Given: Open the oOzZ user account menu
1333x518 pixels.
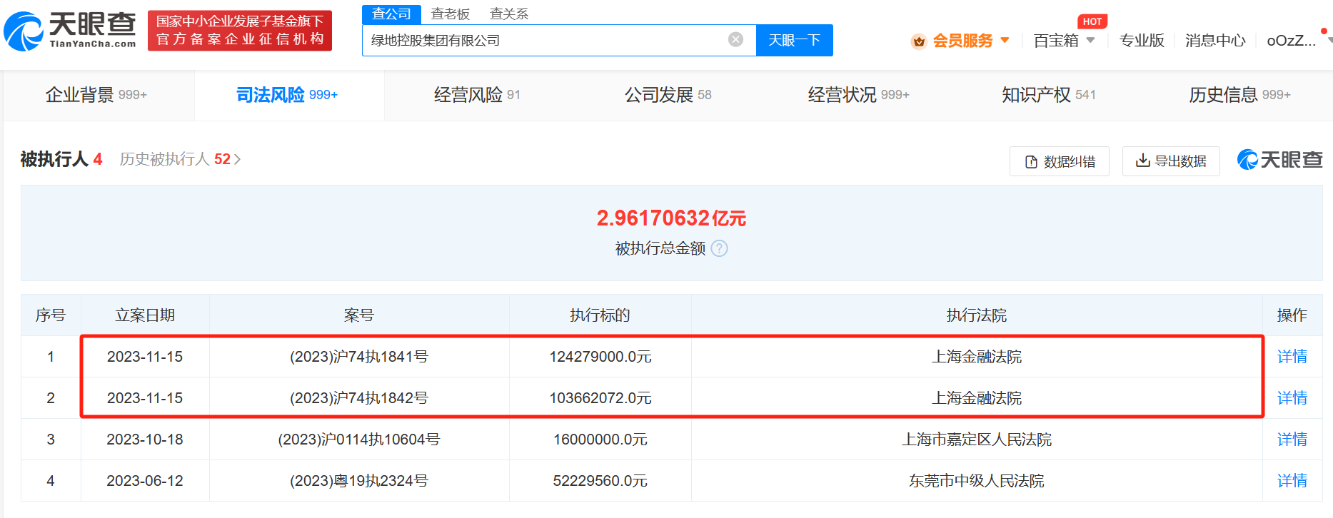Looking at the screenshot, I should [1292, 41].
